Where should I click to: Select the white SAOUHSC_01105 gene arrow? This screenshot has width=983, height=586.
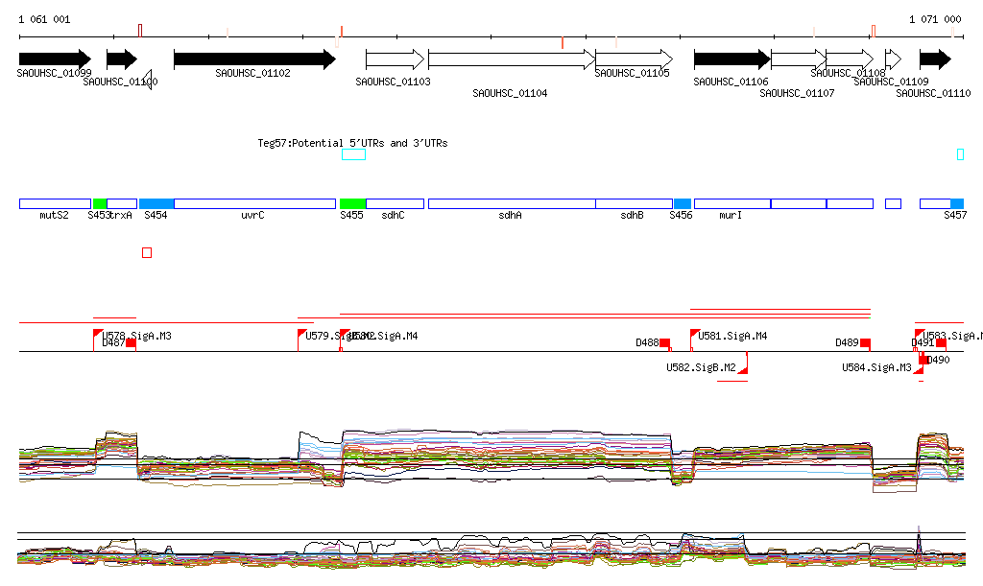pos(634,59)
